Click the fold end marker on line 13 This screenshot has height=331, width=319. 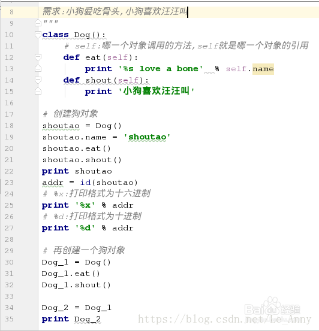[x=38, y=68]
